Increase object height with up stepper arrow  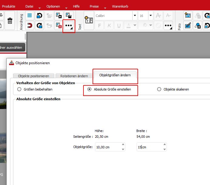[x=123, y=145]
